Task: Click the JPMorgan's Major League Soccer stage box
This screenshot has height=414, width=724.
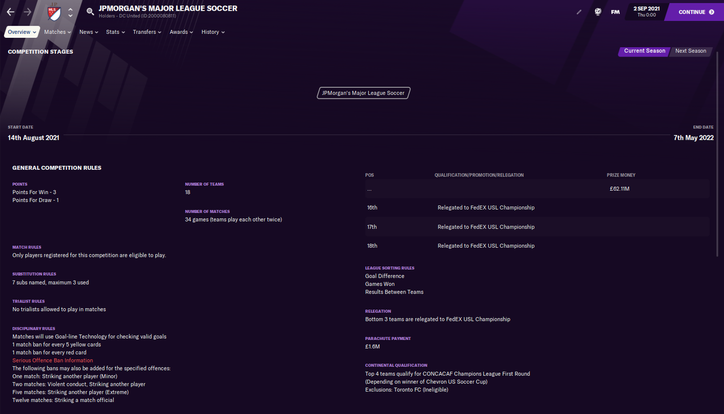Action: point(363,93)
